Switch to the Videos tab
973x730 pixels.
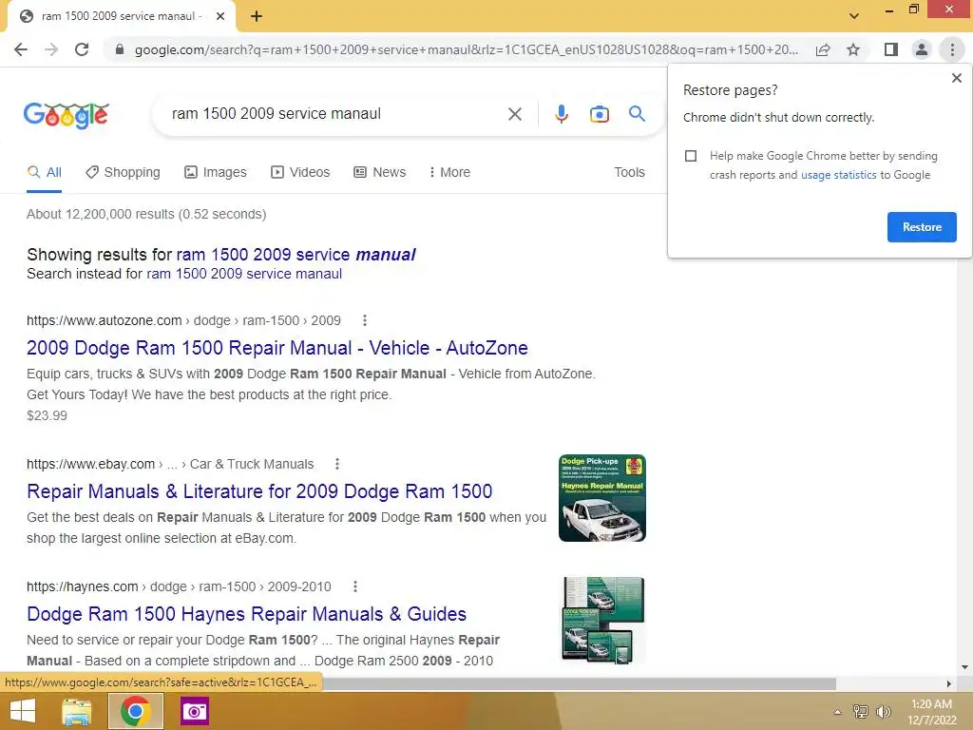pos(300,173)
